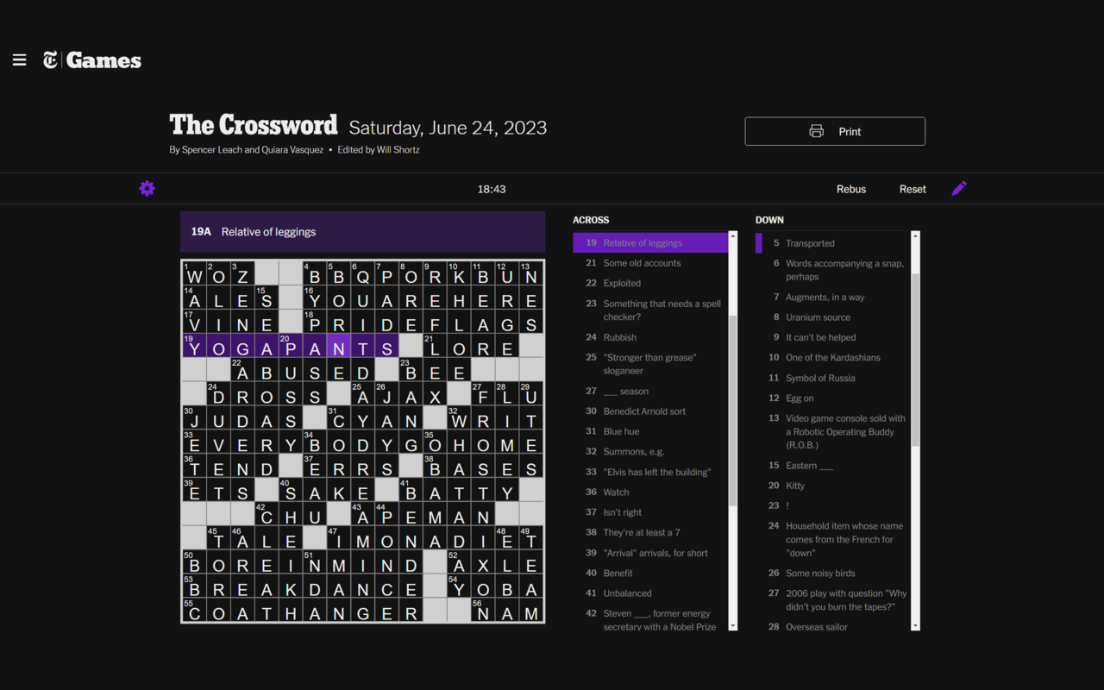Click the Down clue scrollbar thumb
This screenshot has height=690, width=1104.
(x=915, y=360)
